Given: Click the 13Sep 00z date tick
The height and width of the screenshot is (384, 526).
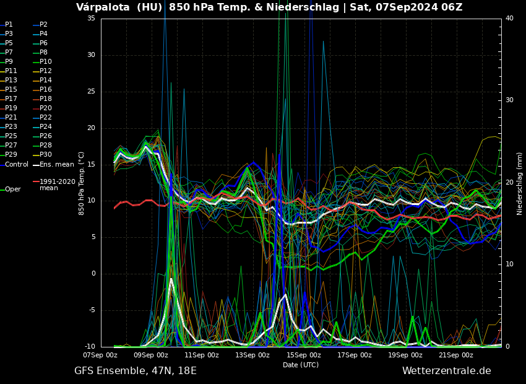Looking at the screenshot, I should click(x=252, y=356).
